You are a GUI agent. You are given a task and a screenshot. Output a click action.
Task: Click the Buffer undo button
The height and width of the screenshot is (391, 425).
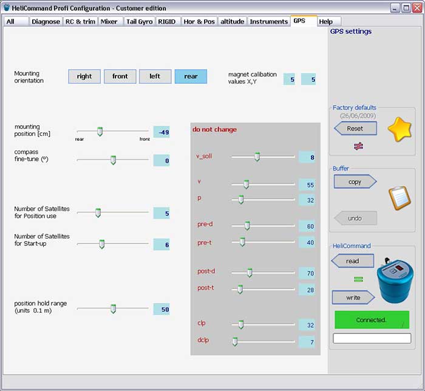point(355,218)
